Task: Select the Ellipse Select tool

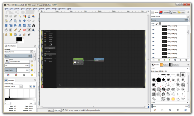Action: tap(11, 16)
